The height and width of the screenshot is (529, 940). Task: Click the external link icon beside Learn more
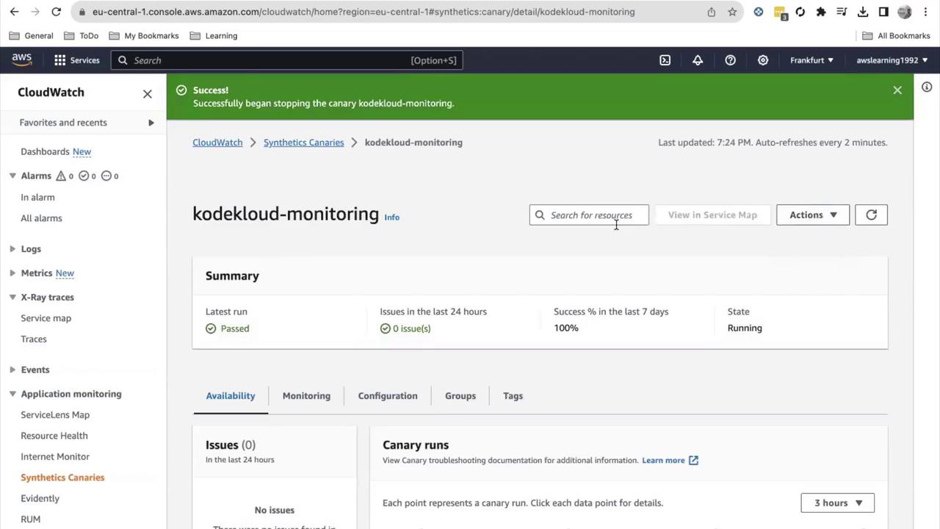tap(693, 461)
